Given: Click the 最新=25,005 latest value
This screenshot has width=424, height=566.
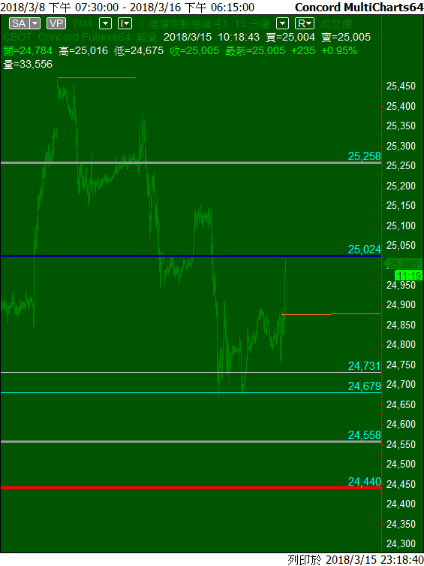Looking at the screenshot, I should [255, 50].
